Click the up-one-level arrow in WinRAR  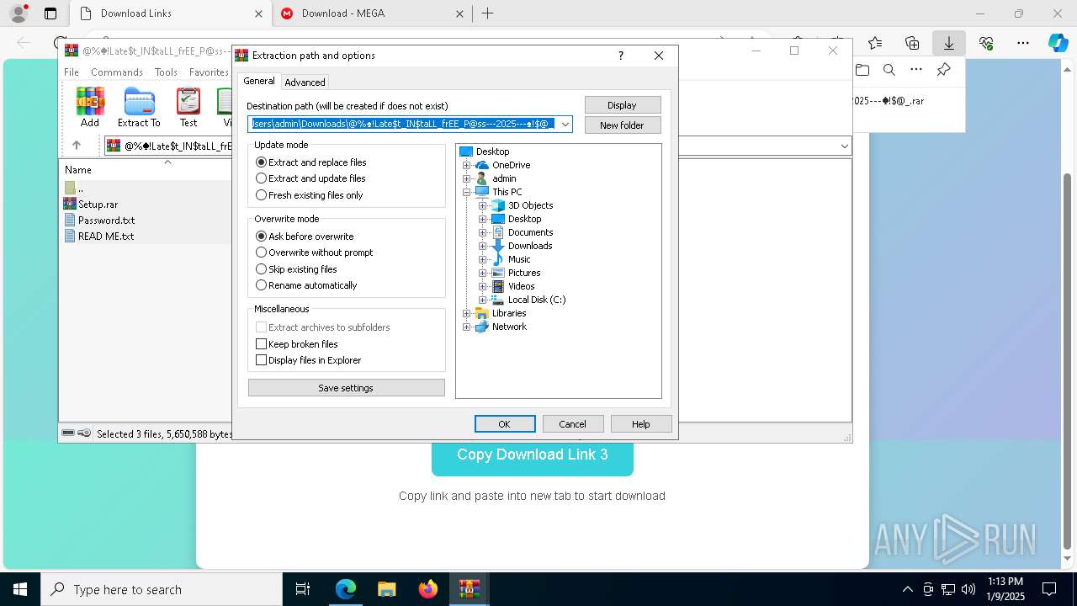coord(77,146)
